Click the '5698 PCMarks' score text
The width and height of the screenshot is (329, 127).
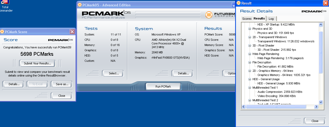coord(37,54)
